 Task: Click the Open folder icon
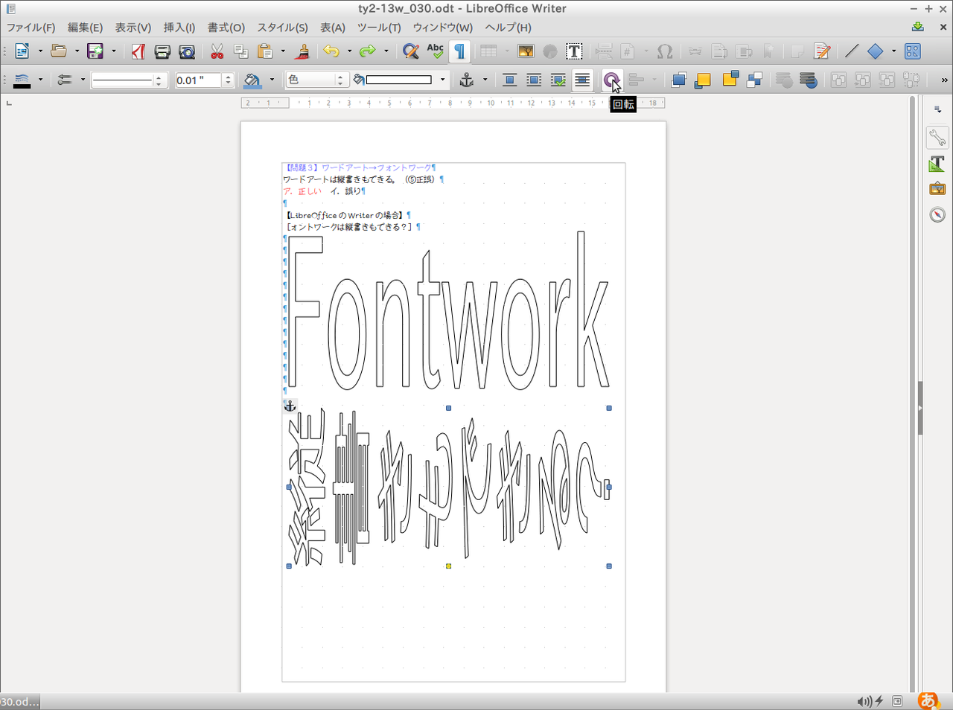(59, 51)
